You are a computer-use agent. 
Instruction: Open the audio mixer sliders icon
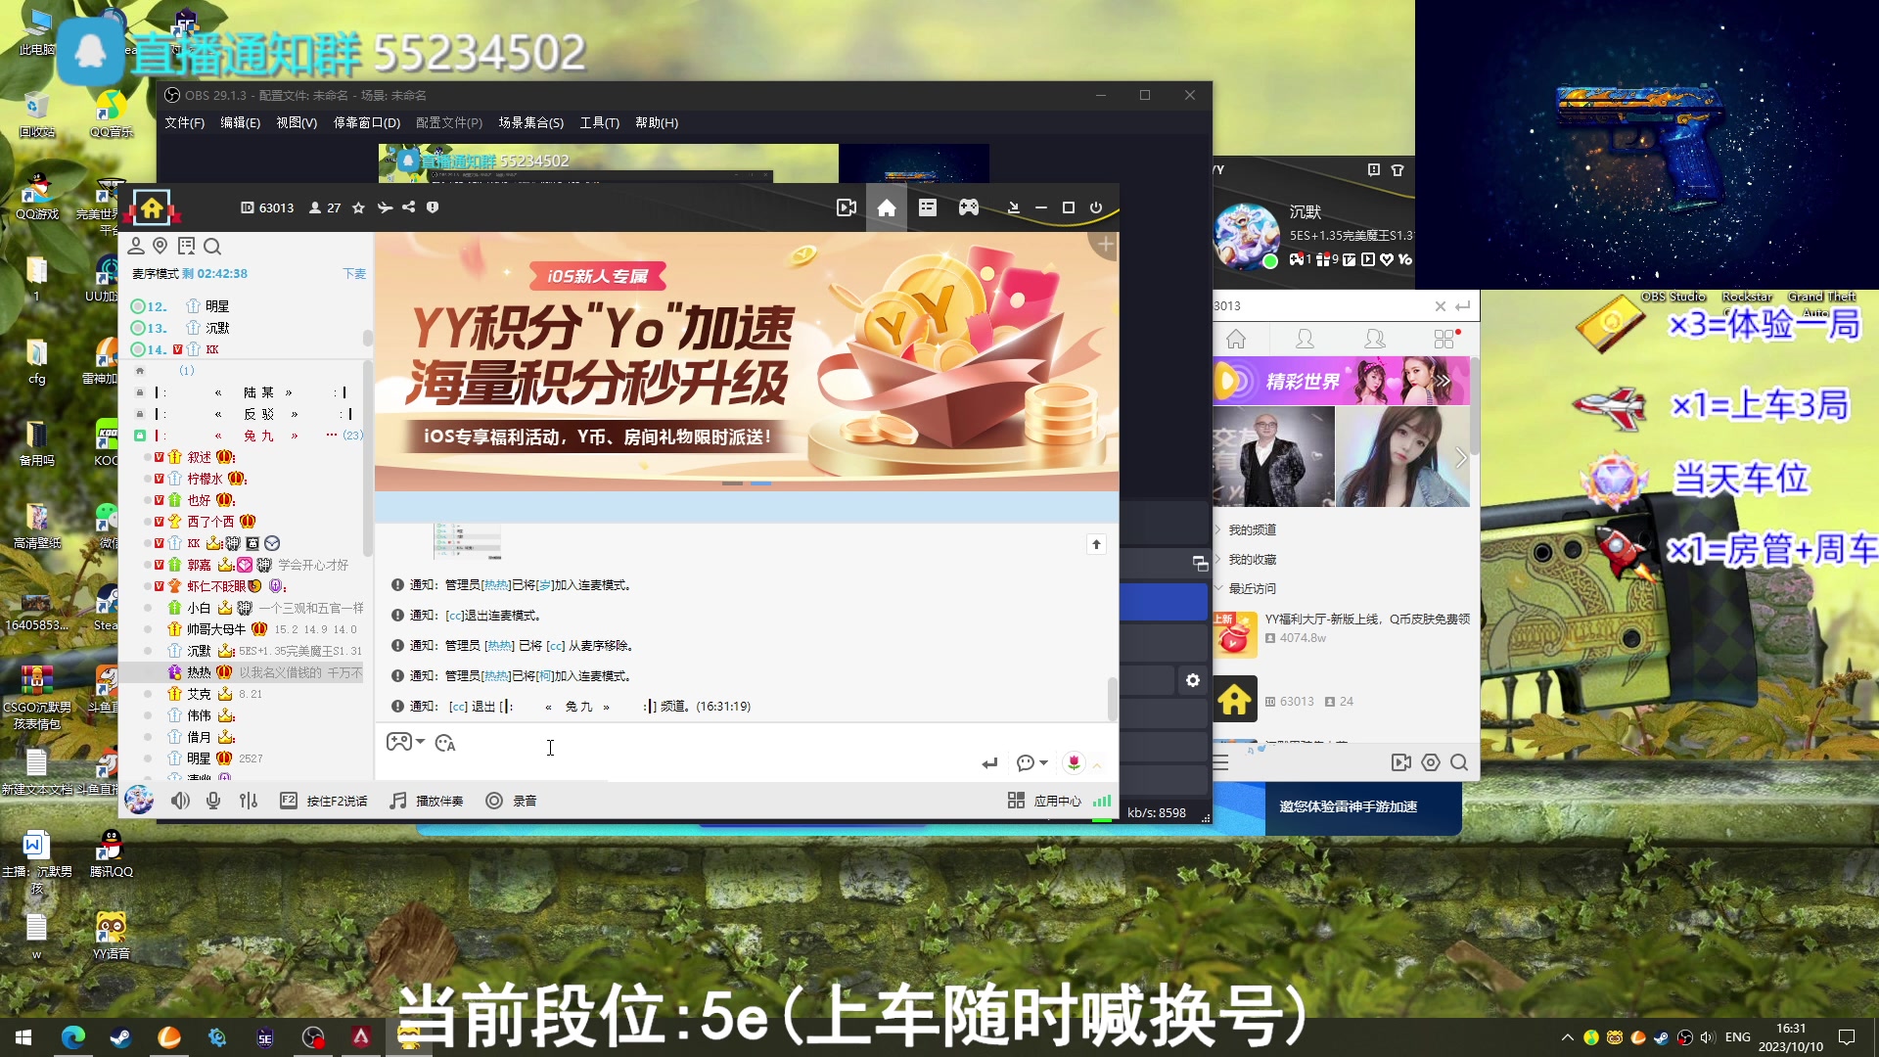coord(249,801)
